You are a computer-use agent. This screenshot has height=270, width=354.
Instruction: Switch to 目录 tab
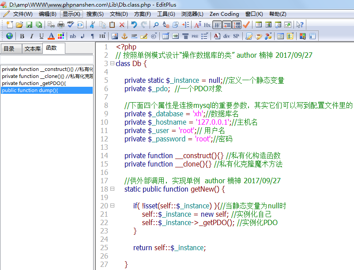point(11,48)
